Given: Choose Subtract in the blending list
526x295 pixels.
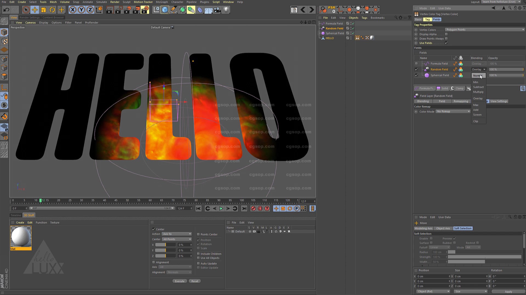Looking at the screenshot, I should click(x=478, y=87).
